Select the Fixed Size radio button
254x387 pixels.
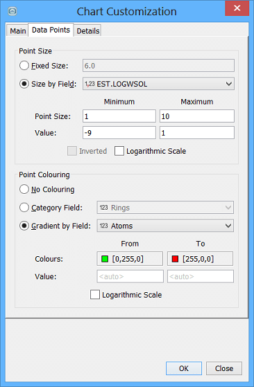(24, 66)
